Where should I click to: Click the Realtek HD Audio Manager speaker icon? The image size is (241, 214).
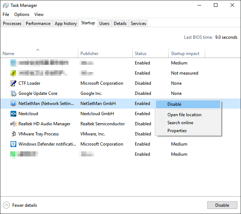point(13,124)
